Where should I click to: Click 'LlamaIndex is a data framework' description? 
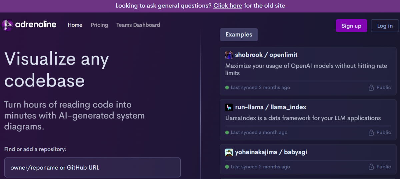pyautogui.click(x=303, y=118)
